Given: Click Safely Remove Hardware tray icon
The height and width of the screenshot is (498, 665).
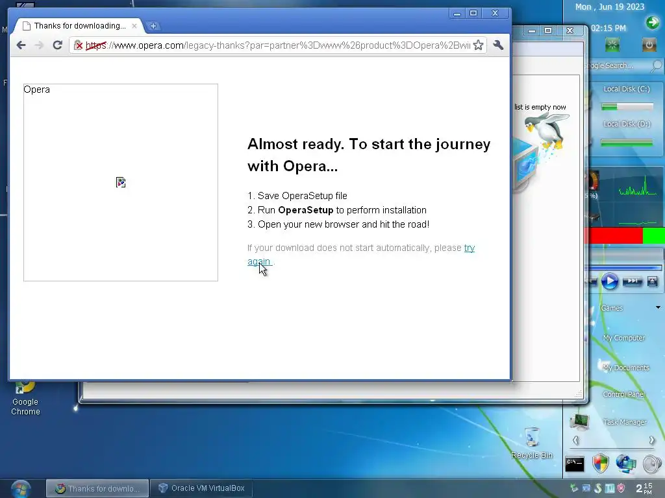Looking at the screenshot, I should tap(574, 488).
